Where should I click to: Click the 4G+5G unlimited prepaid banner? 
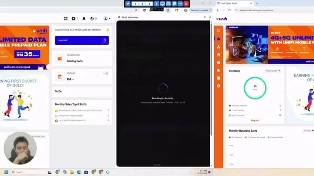click(x=270, y=45)
